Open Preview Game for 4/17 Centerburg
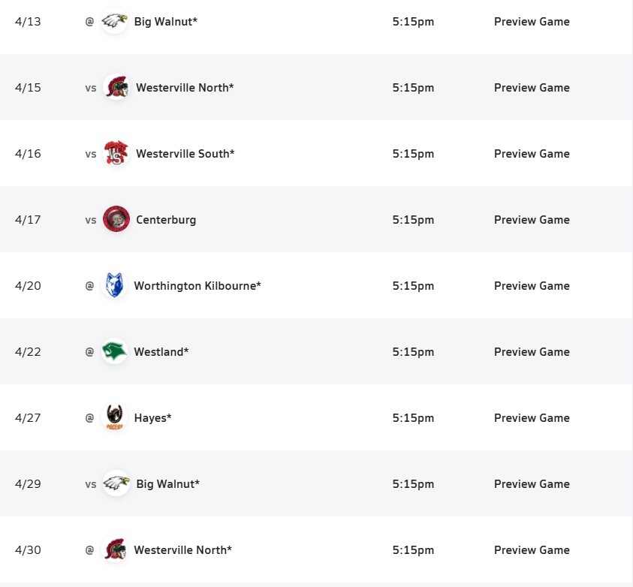Viewport: 633px width, 587px height. click(532, 220)
